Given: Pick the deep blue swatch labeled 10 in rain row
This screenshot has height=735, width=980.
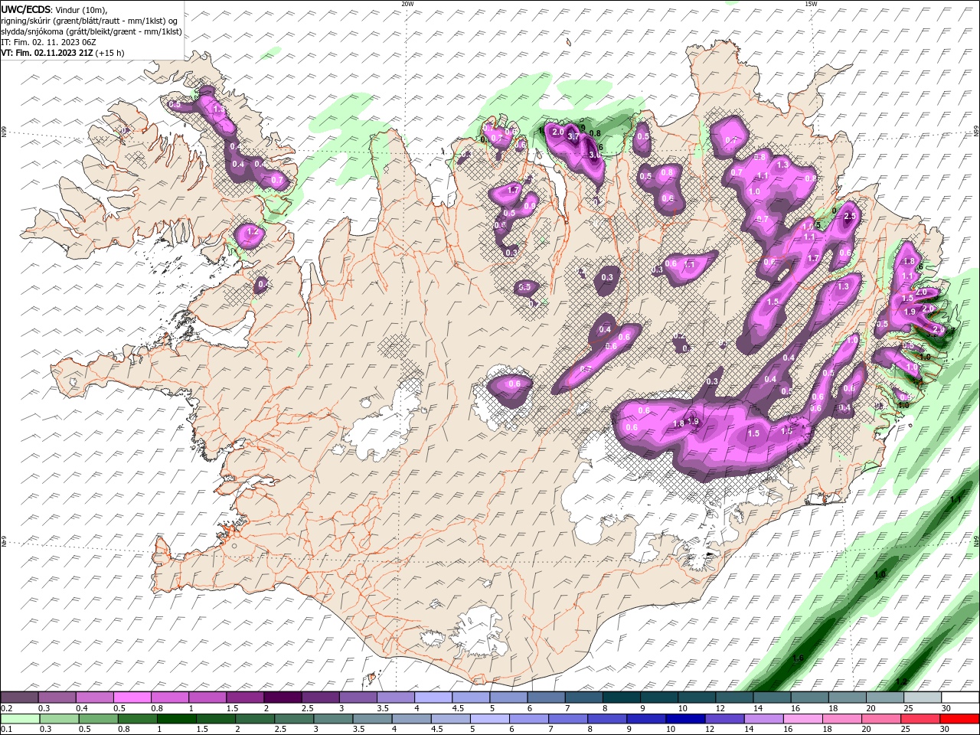Looking at the screenshot, I should tap(684, 719).
